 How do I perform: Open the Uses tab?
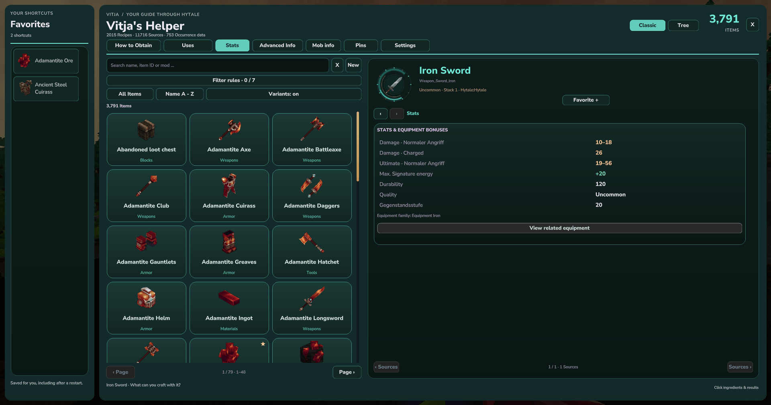point(188,45)
